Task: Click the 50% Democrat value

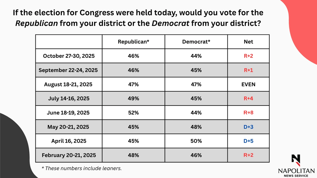Action: (196, 141)
